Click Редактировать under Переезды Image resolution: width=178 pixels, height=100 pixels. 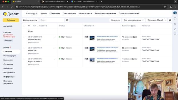(x=33, y=54)
